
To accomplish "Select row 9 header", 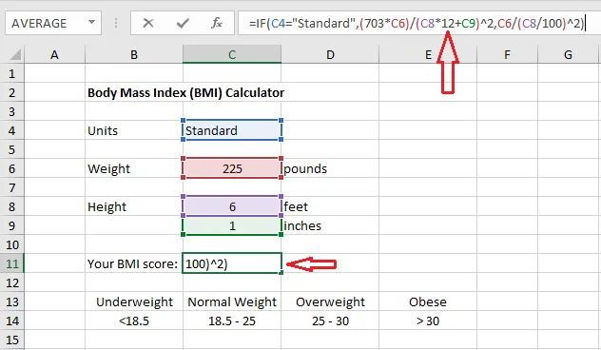I will [11, 225].
